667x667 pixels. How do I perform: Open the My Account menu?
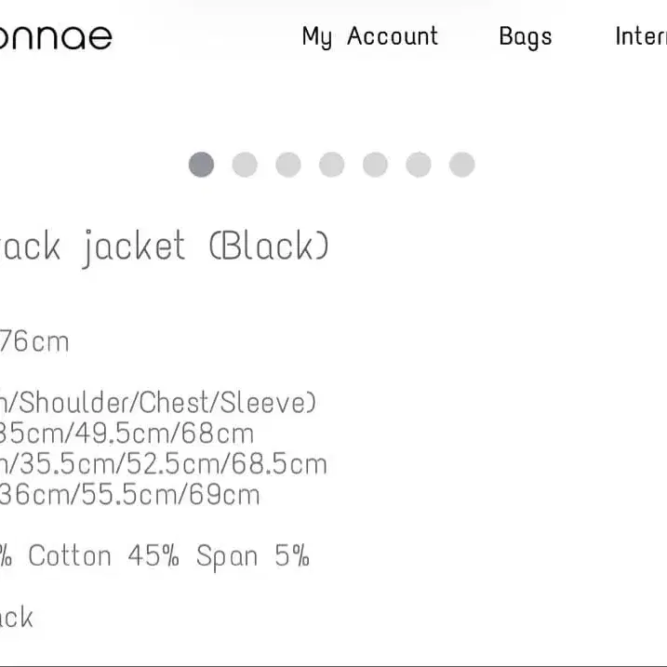click(369, 37)
